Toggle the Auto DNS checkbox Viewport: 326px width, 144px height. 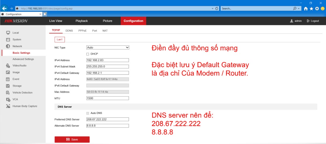tap(88, 113)
